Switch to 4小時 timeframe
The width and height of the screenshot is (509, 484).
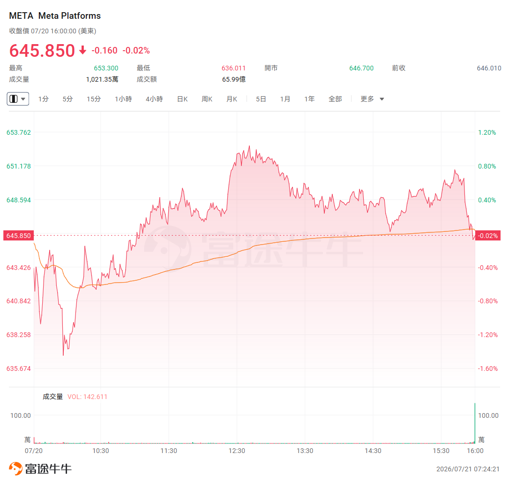pyautogui.click(x=154, y=99)
